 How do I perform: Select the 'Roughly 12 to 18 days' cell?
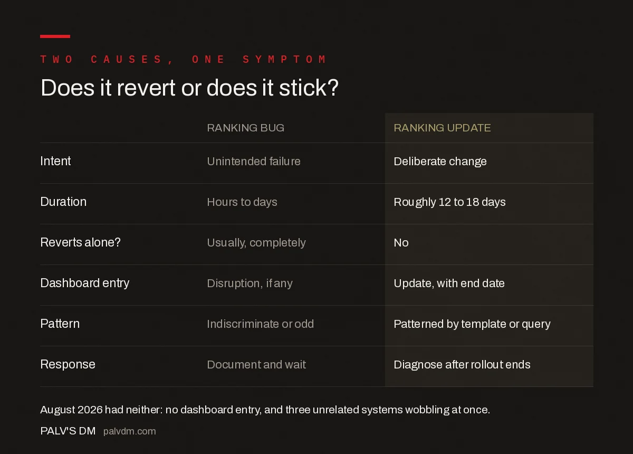tap(449, 202)
